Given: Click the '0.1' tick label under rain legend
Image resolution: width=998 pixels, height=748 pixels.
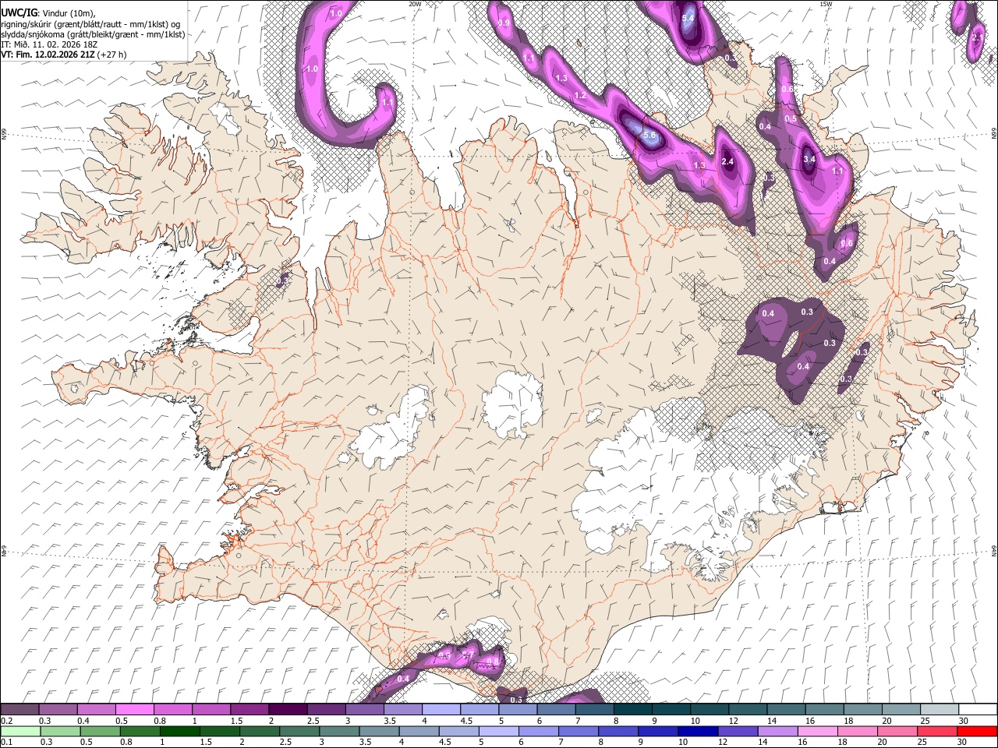Looking at the screenshot, I should pos(6,743).
